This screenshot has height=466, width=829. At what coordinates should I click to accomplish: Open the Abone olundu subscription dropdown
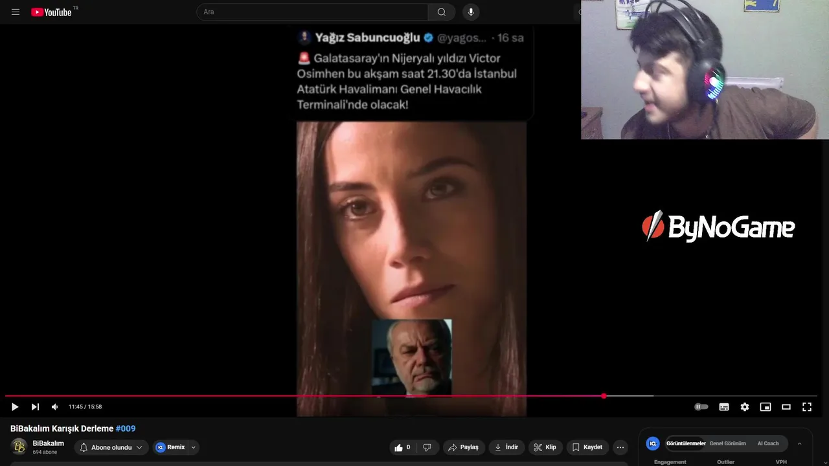point(111,447)
